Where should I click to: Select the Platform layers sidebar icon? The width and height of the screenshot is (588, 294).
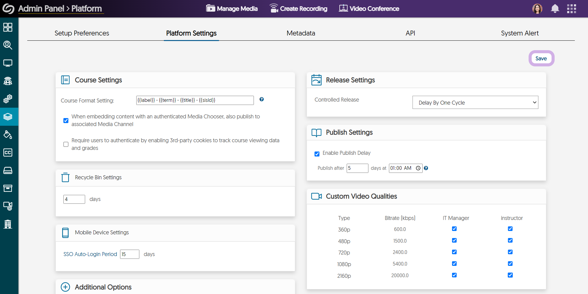click(8, 117)
